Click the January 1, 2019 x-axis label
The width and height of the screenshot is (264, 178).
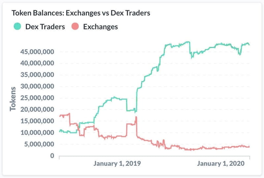[x=117, y=163]
